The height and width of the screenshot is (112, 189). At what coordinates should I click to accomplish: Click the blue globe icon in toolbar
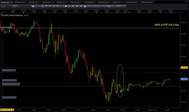pos(73,6)
